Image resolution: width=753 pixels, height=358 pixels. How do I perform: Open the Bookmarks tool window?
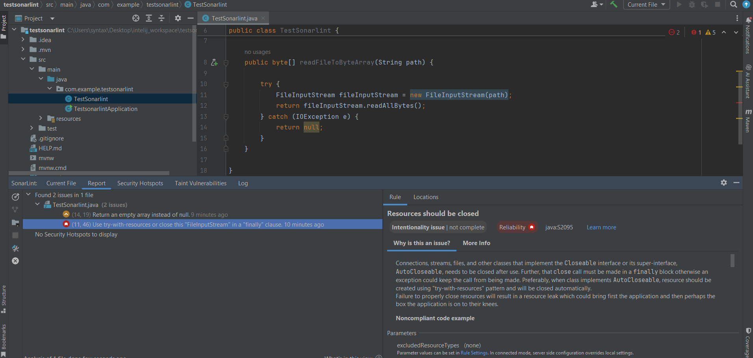pos(4,340)
